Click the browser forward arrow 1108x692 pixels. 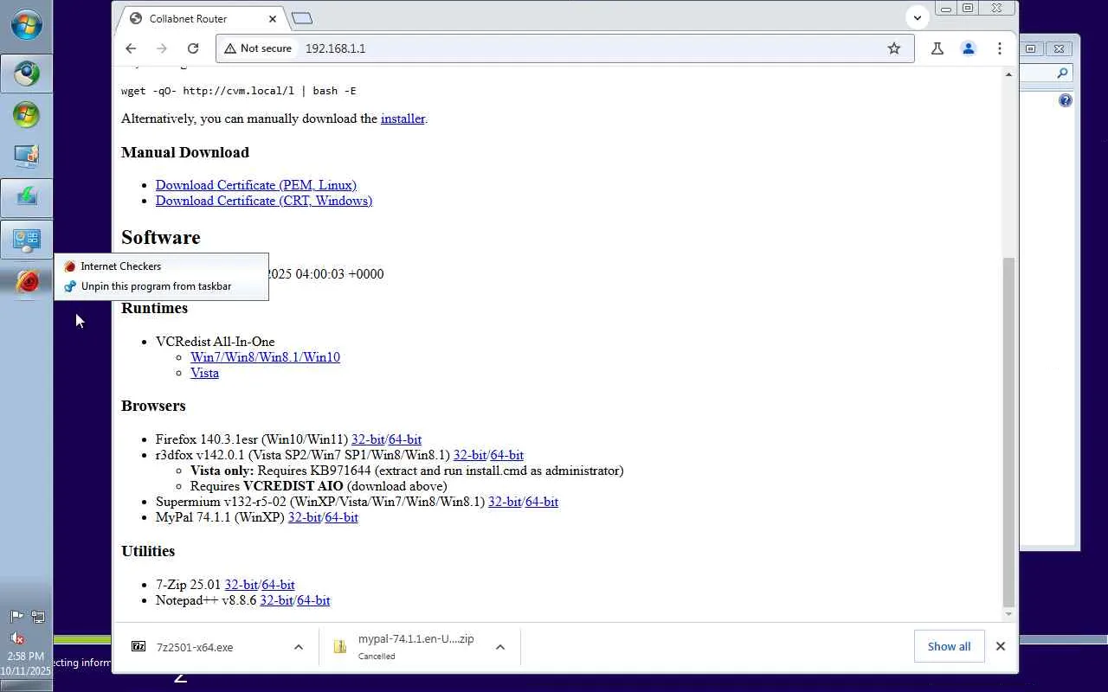pos(162,48)
